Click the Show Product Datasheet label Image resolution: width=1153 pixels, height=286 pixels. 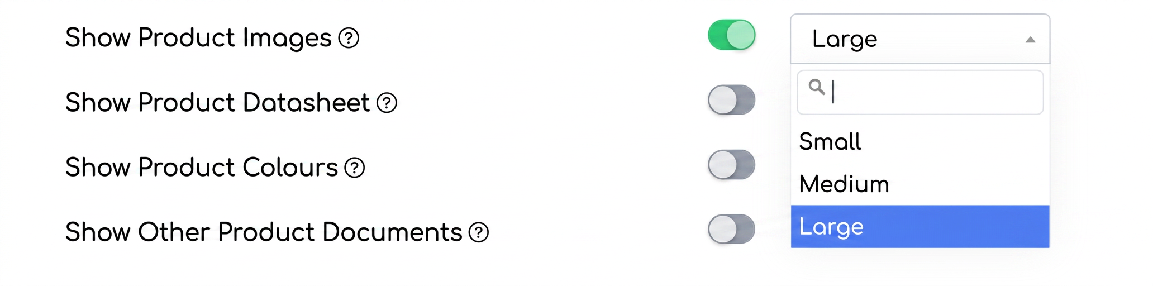pos(217,103)
